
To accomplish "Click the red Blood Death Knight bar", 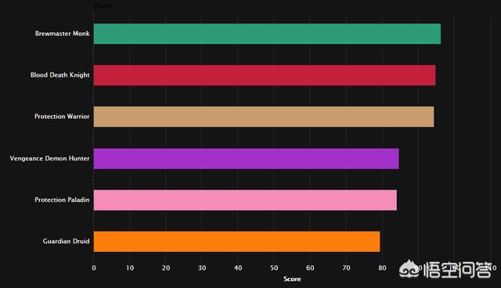I will [x=265, y=75].
